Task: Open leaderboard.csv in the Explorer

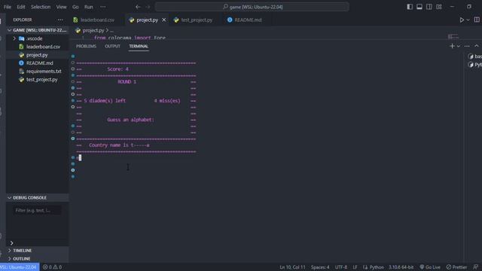Action: click(43, 47)
